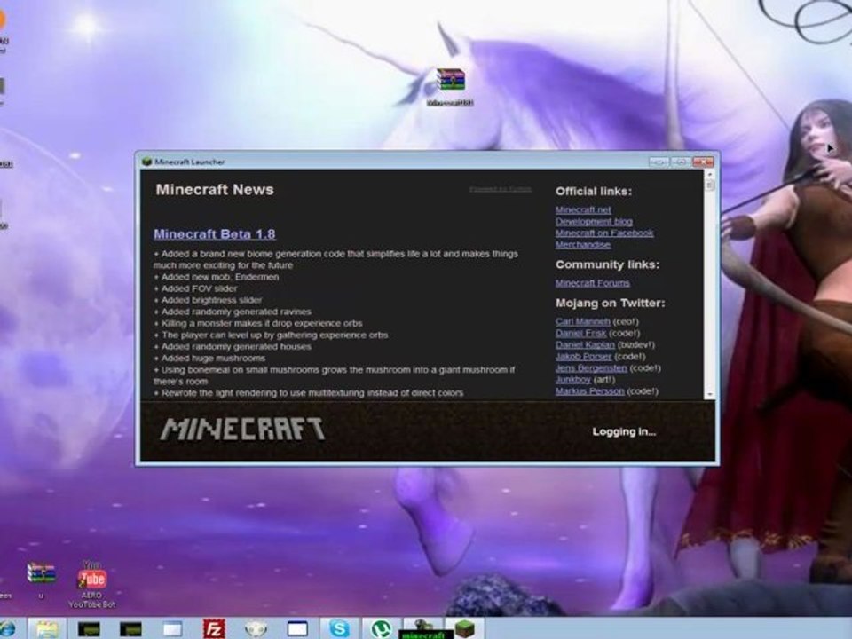This screenshot has height=639, width=852.
Task: Open the blank window taskbar icon beside FileZilla
Action: tap(172, 629)
